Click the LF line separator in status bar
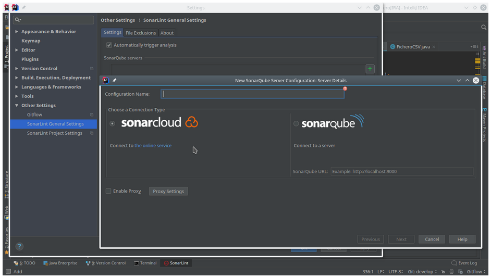The height and width of the screenshot is (278, 491). click(x=381, y=272)
